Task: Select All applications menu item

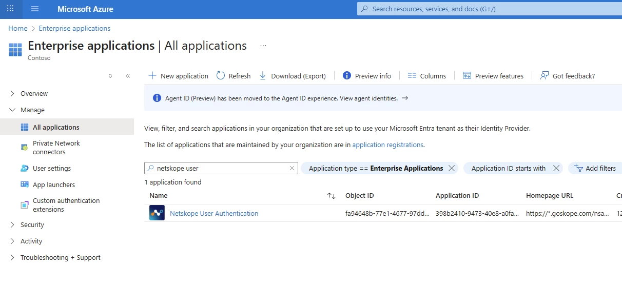Action: point(67,127)
